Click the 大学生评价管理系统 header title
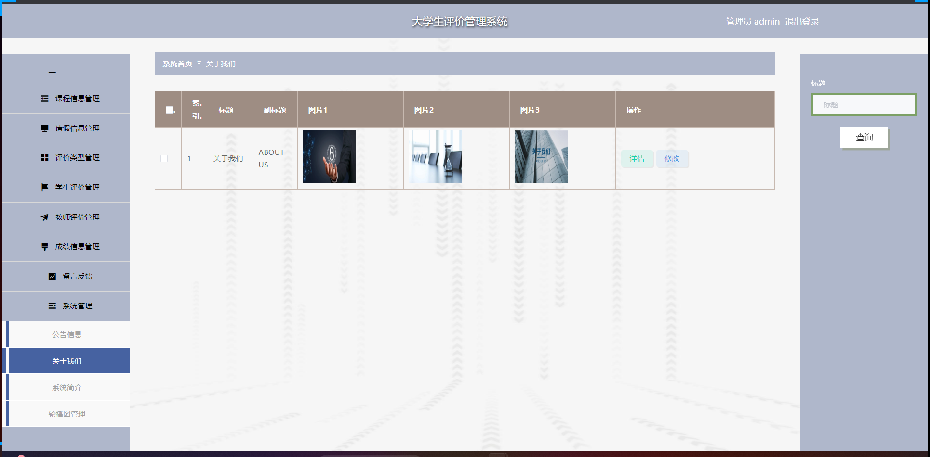 coord(460,22)
